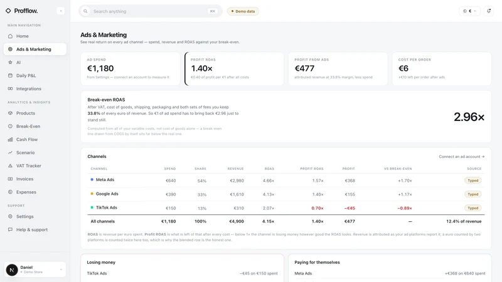Open Scenario in the sidebar
The width and height of the screenshot is (502, 282).
(x=35, y=152)
